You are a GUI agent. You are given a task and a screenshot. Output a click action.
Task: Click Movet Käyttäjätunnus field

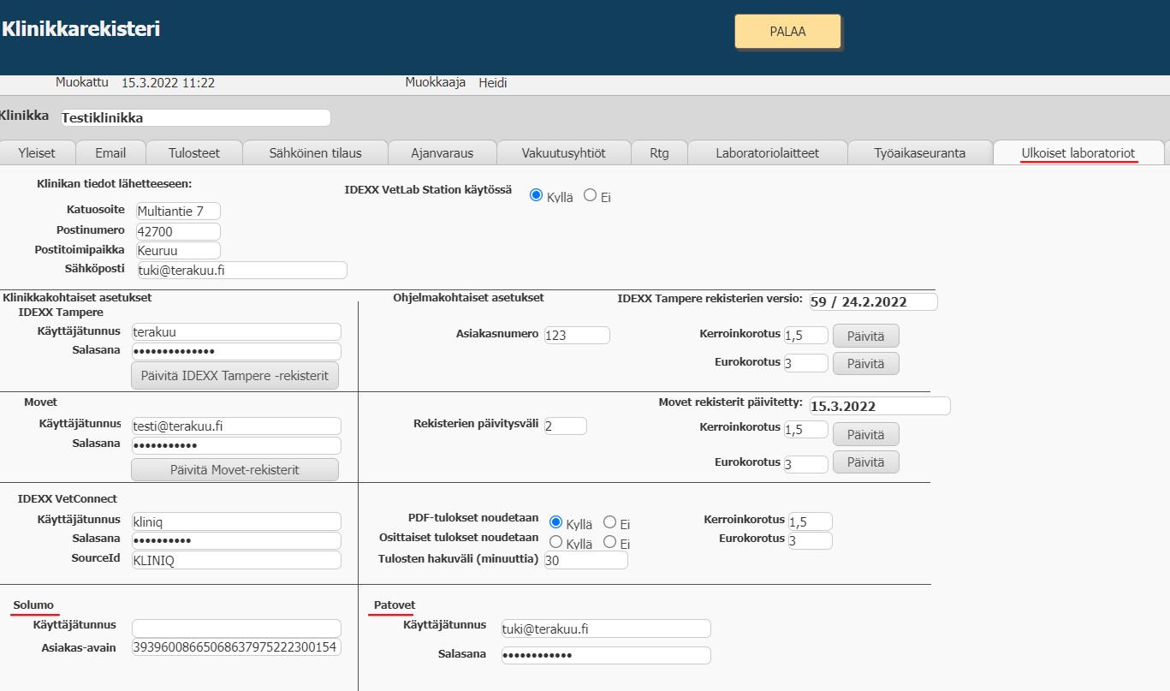click(x=236, y=426)
